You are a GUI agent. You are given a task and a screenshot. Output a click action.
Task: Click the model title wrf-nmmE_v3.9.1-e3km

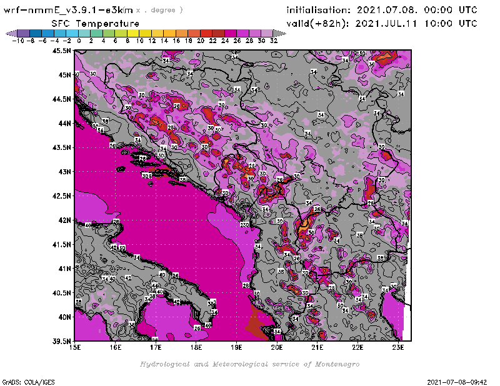click(x=68, y=10)
